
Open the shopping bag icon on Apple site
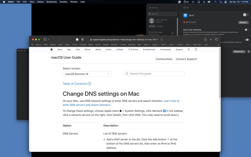196,49
